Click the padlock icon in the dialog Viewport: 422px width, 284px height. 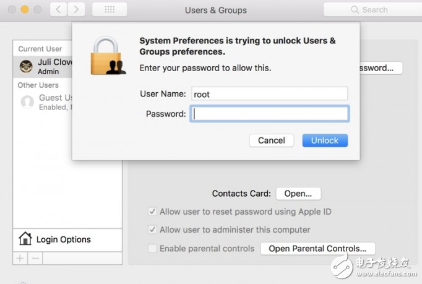[x=108, y=56]
